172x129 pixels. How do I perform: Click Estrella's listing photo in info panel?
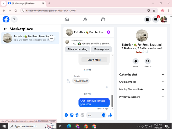142,36
